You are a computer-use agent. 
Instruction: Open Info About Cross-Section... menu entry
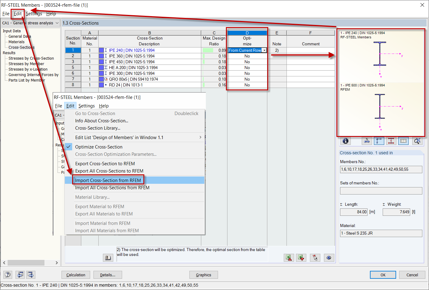pos(135,121)
